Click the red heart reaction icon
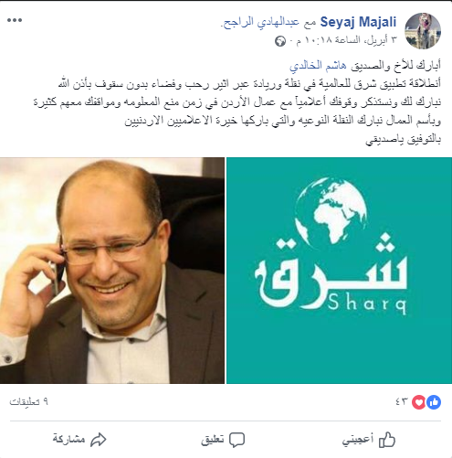This screenshot has width=452, height=458. coord(419,402)
